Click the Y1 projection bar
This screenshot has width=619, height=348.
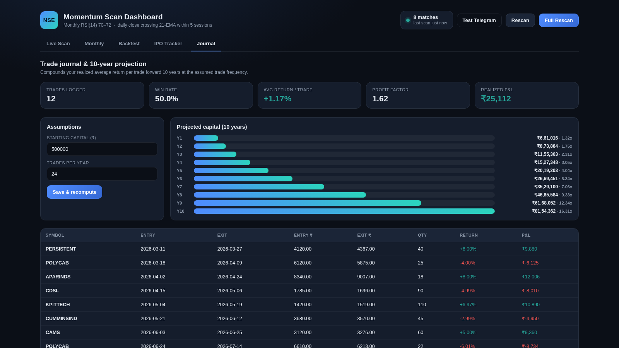tap(206, 138)
